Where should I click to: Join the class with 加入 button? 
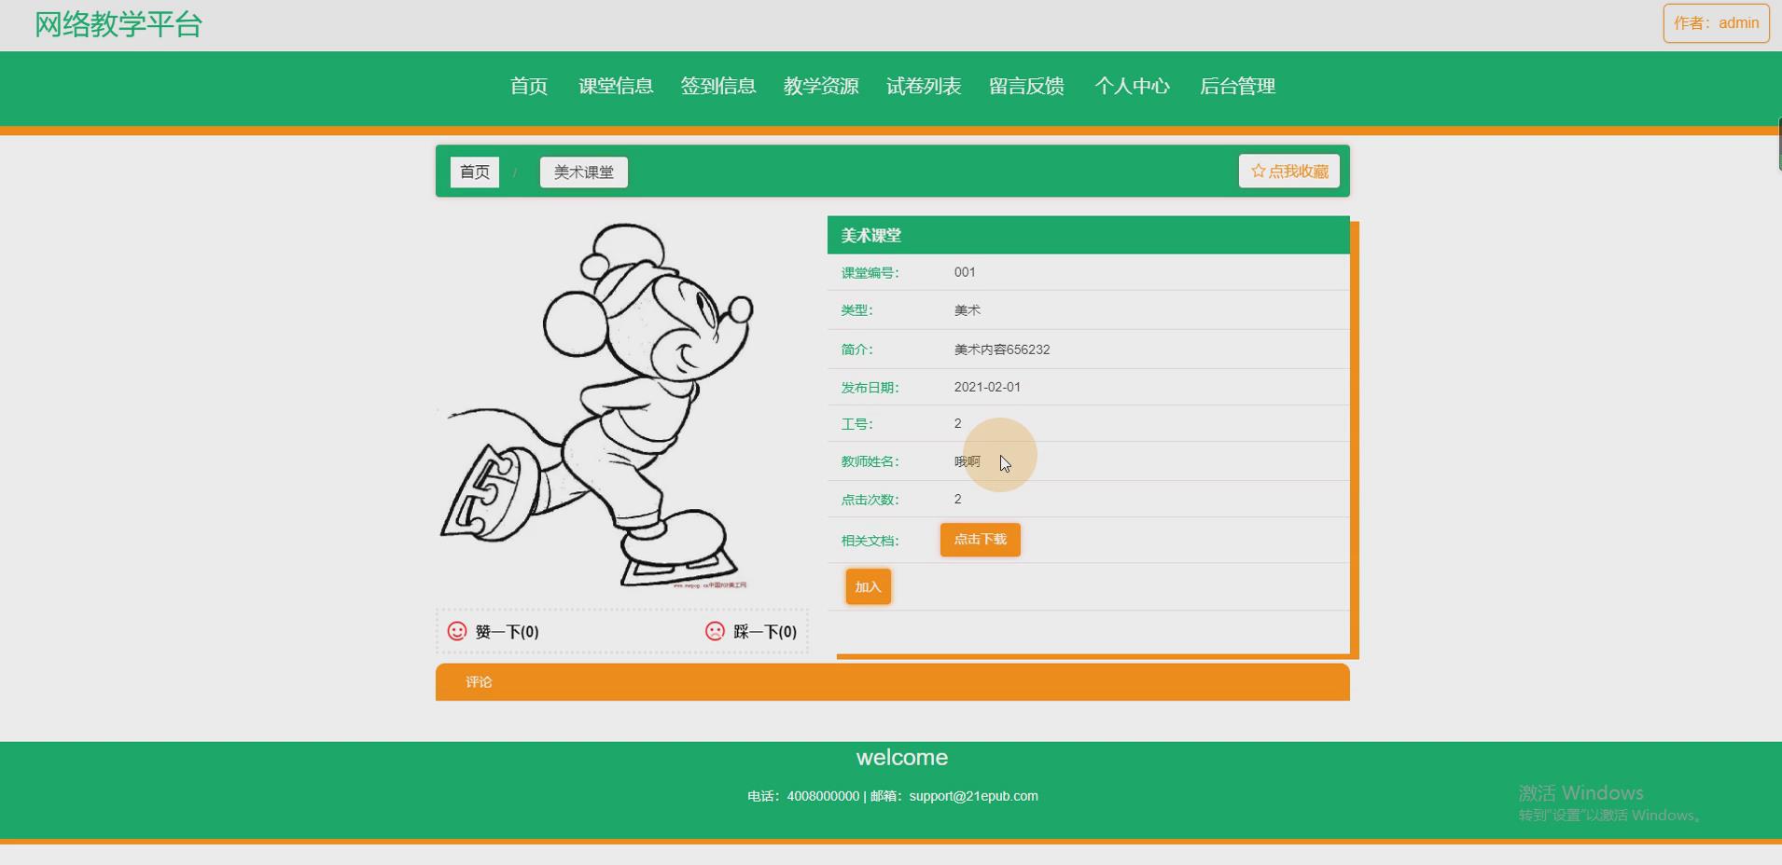tap(869, 586)
